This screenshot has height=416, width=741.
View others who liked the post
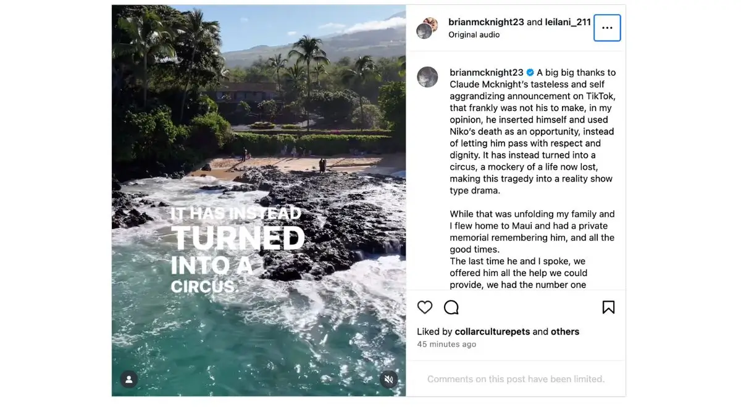565,332
